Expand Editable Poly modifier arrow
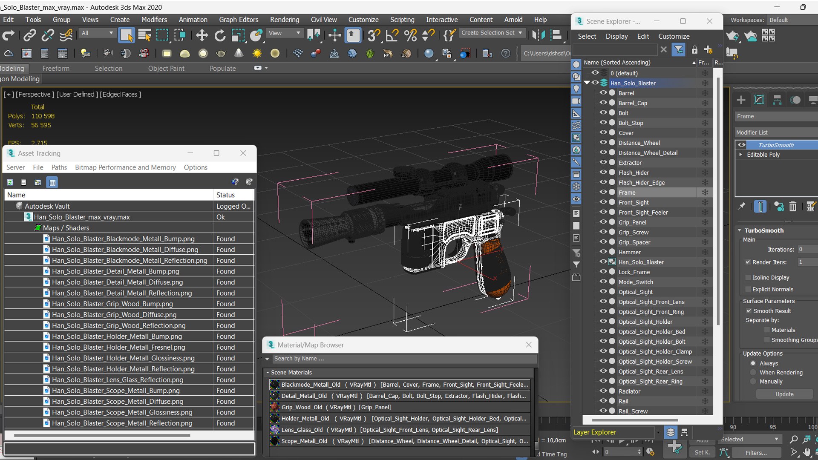Viewport: 818px width, 460px height. tap(741, 155)
